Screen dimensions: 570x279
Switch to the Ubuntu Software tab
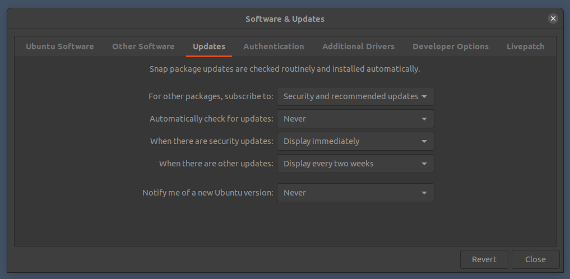59,46
